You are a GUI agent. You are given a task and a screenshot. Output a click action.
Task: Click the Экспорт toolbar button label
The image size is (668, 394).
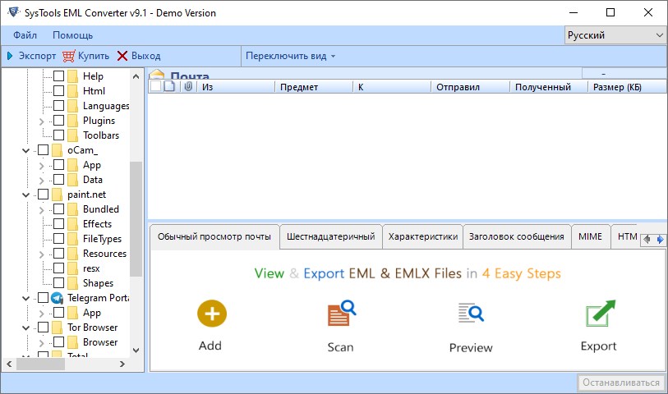pos(37,56)
